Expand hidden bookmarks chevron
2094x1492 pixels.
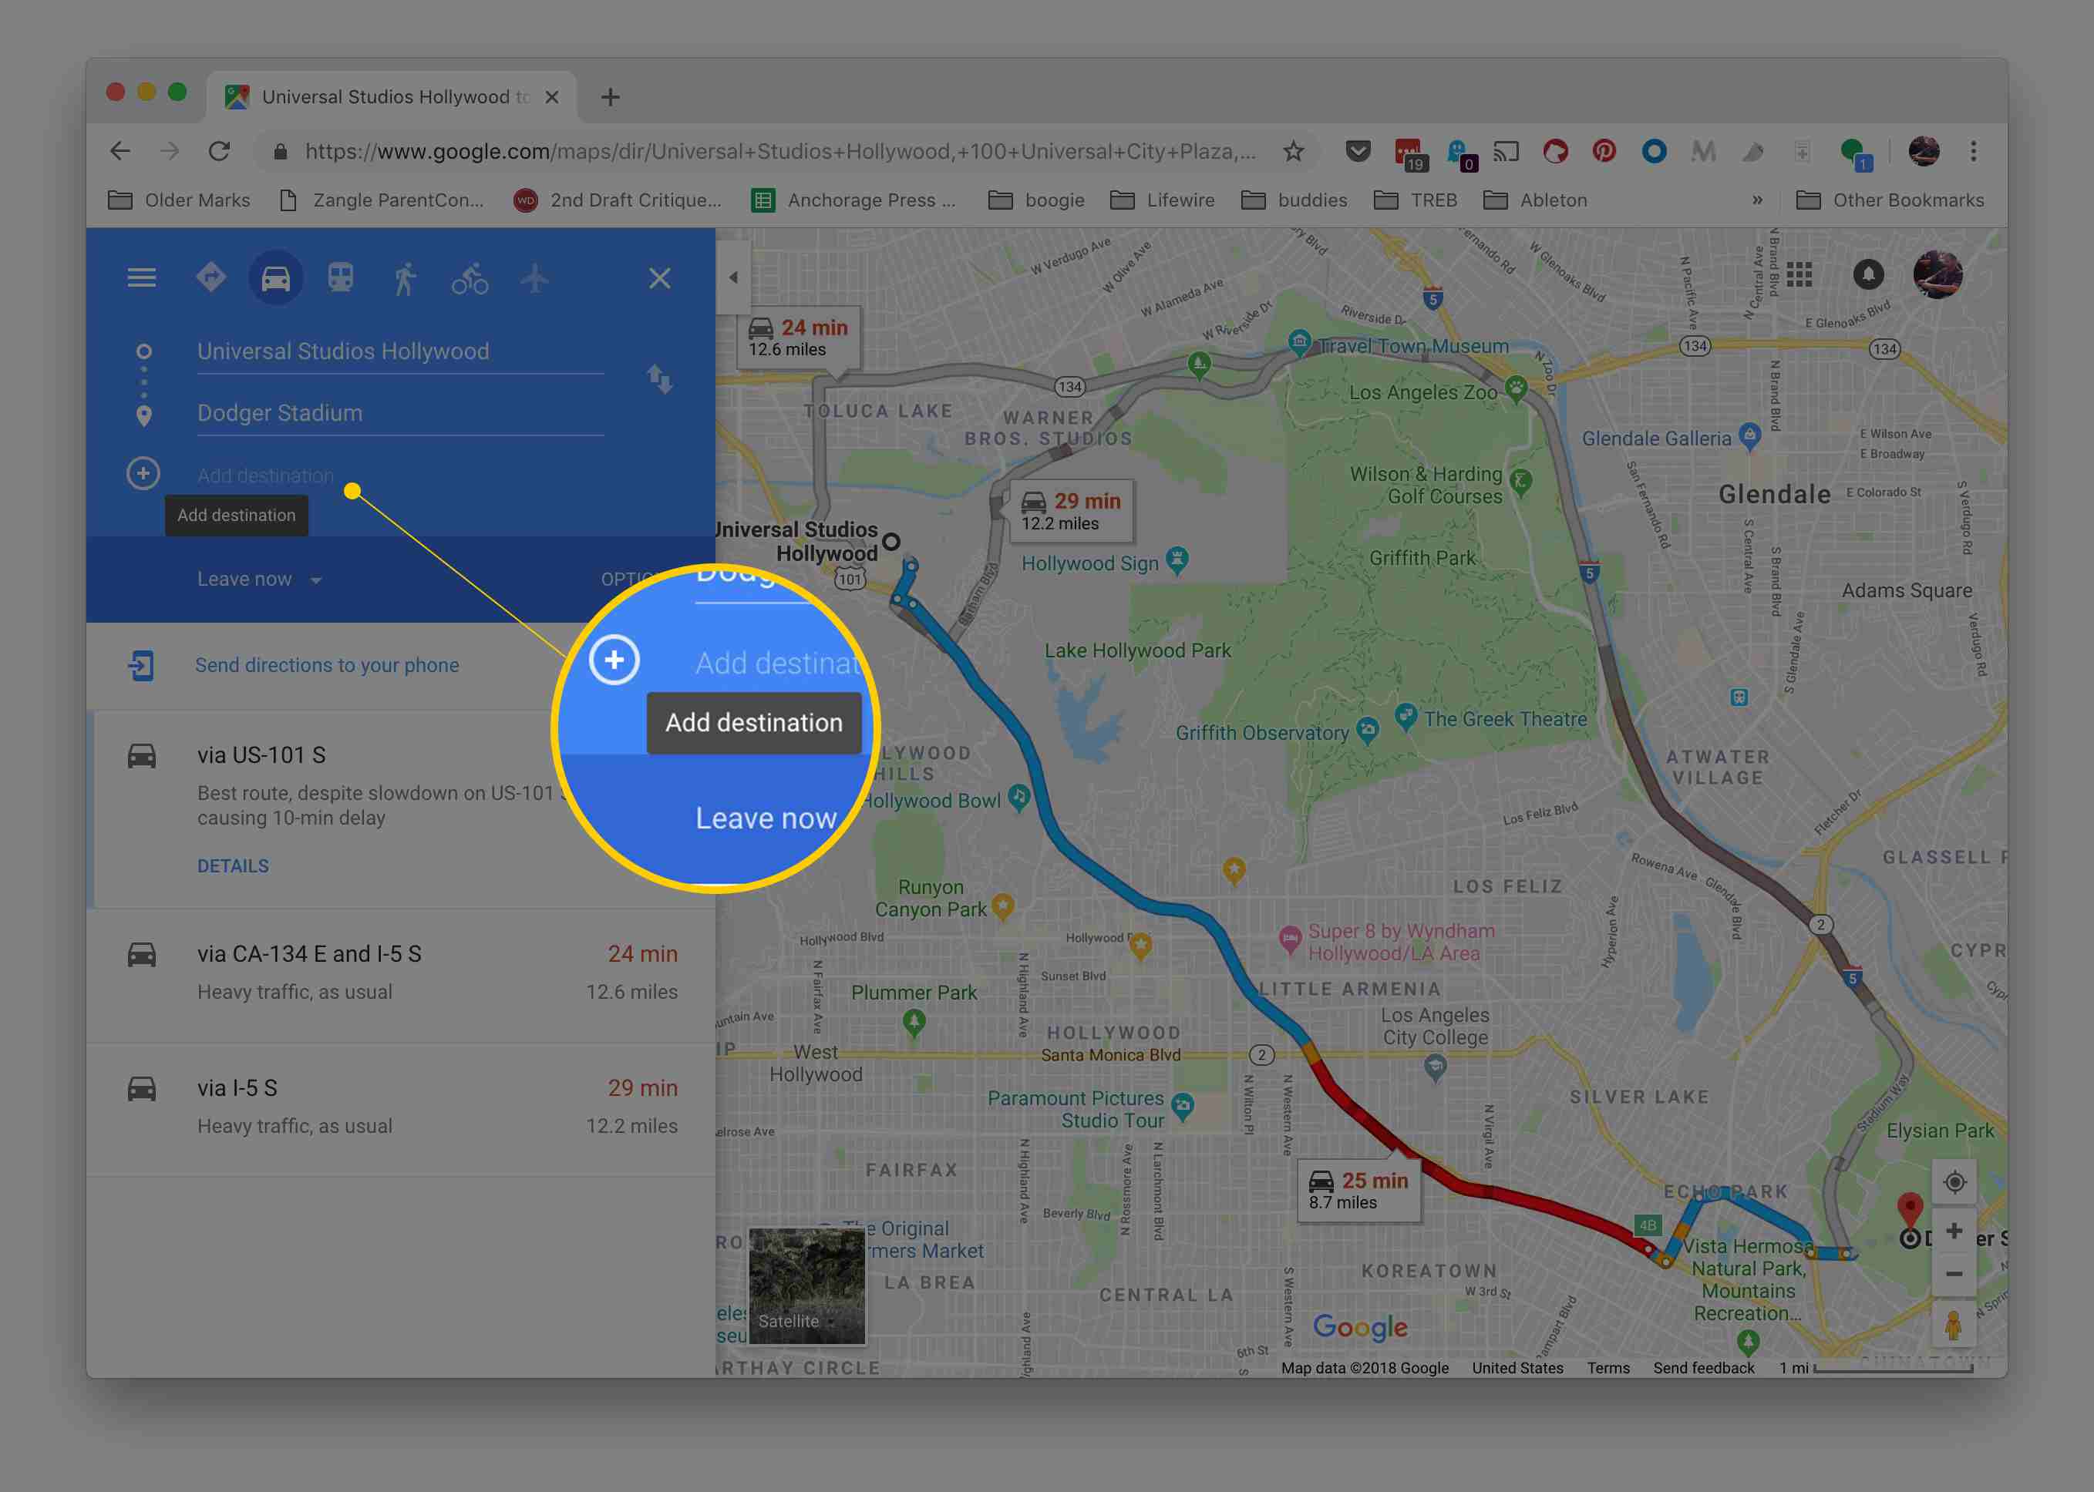(x=1758, y=200)
